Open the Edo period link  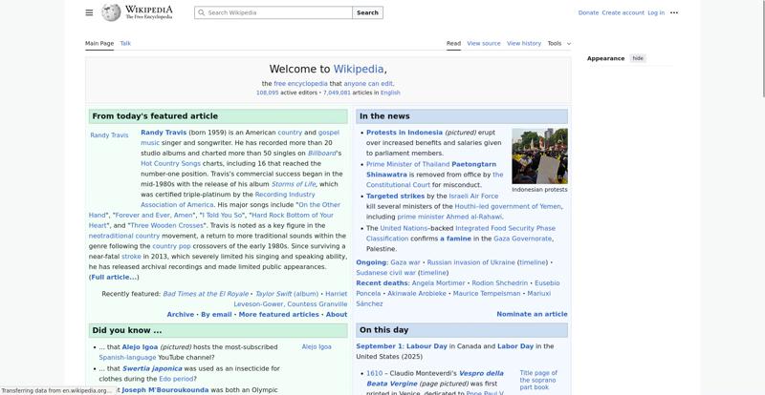tap(176, 379)
